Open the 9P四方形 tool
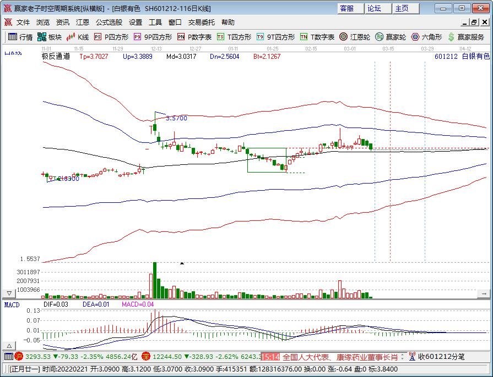This screenshot has width=493, height=377. (153, 37)
